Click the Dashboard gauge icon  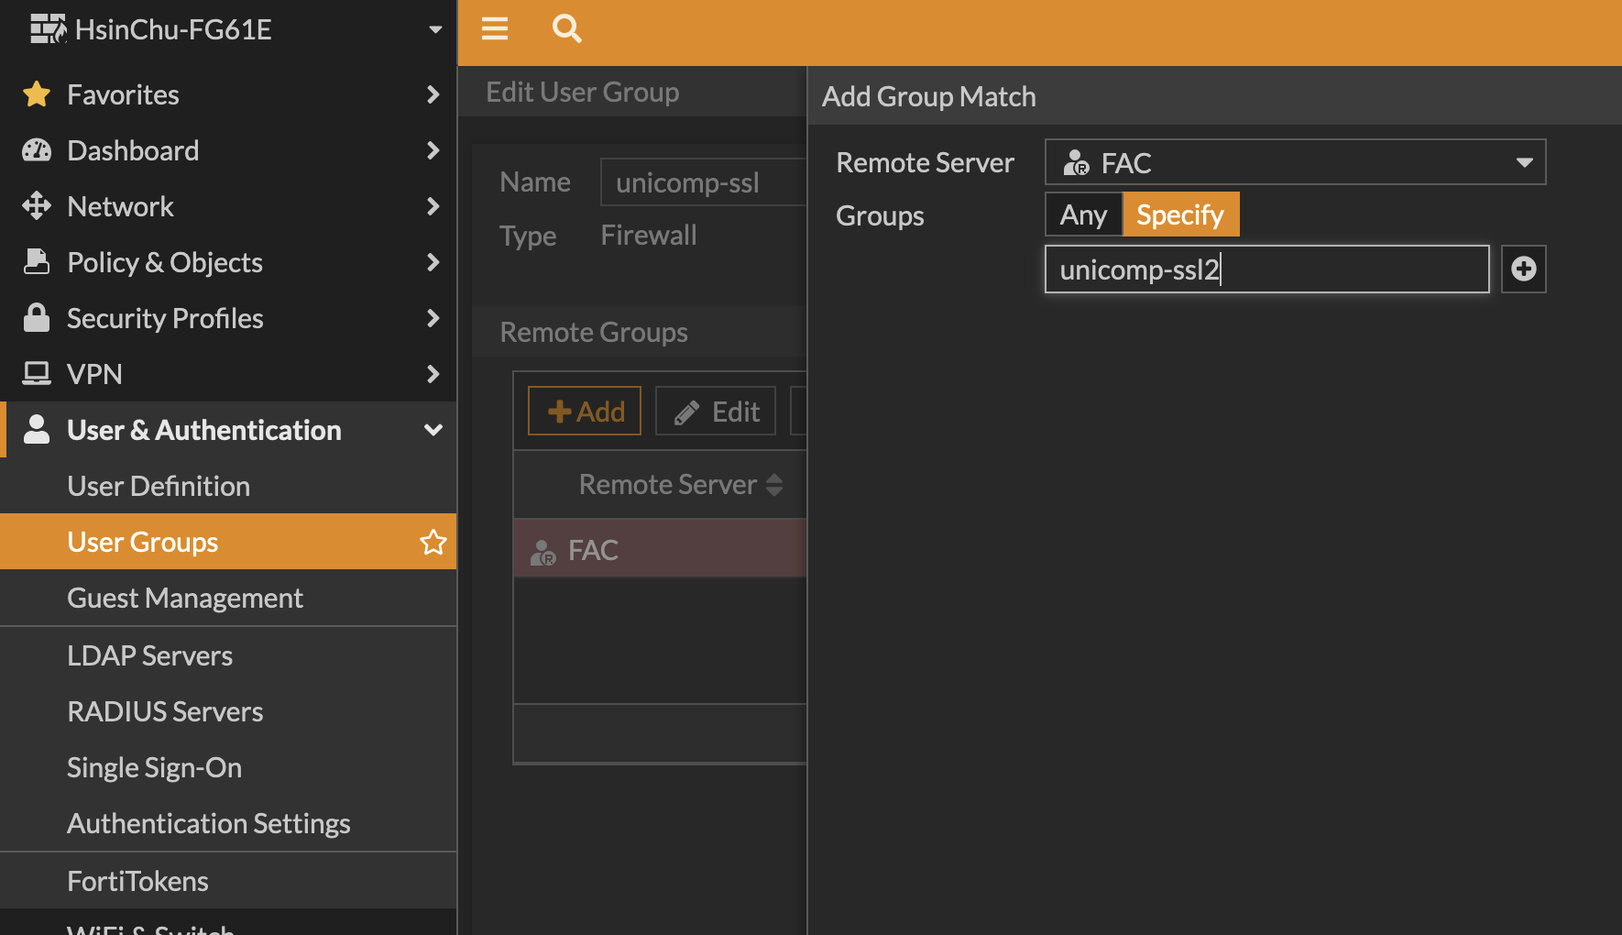tap(37, 150)
